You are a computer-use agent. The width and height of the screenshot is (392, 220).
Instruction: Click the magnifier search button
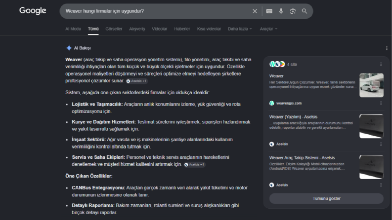point(305,11)
